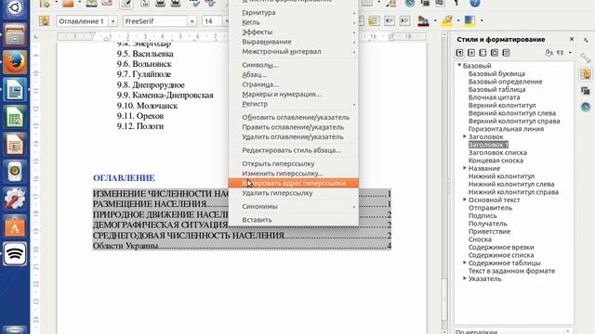Choose Править оглавление/указатель

(294, 127)
